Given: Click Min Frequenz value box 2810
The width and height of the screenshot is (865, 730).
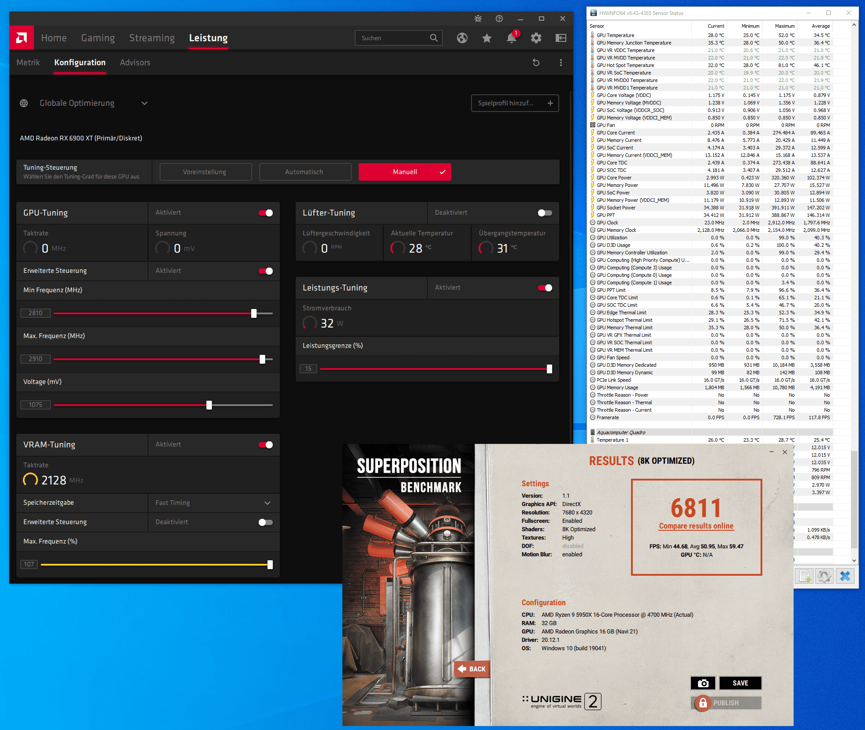Looking at the screenshot, I should [x=36, y=313].
